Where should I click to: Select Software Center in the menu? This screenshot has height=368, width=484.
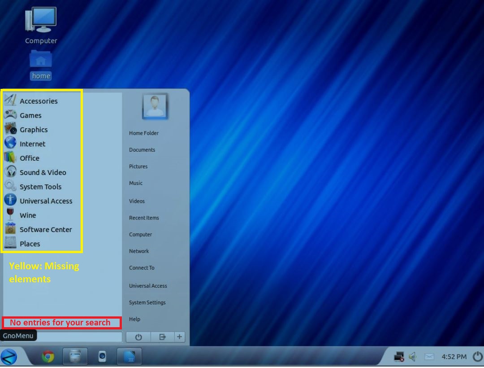tap(46, 229)
